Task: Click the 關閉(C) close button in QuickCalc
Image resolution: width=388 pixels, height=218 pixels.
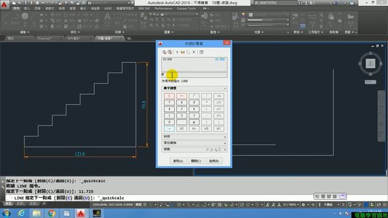Action: [196, 161]
